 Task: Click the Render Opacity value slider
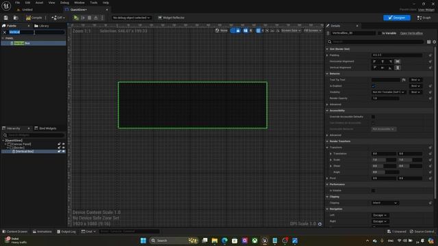(x=385, y=98)
